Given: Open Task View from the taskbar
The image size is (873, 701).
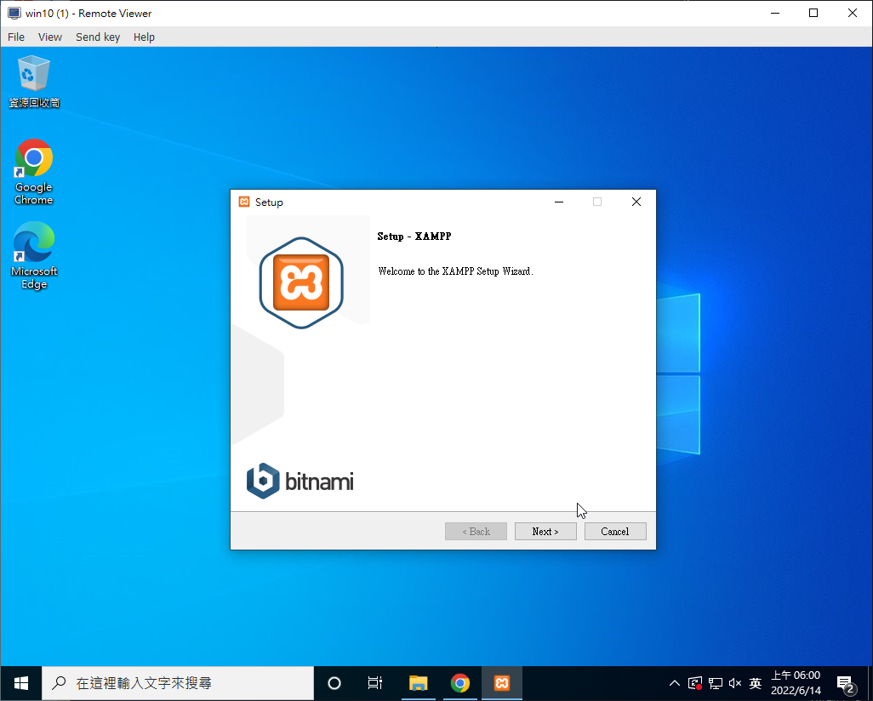Looking at the screenshot, I should 375,683.
